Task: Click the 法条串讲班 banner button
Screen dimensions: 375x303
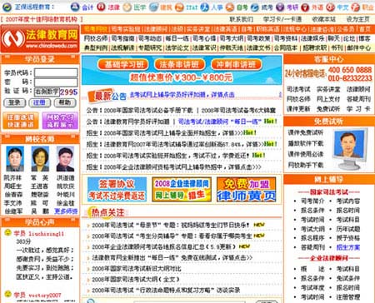Action: click(x=179, y=65)
